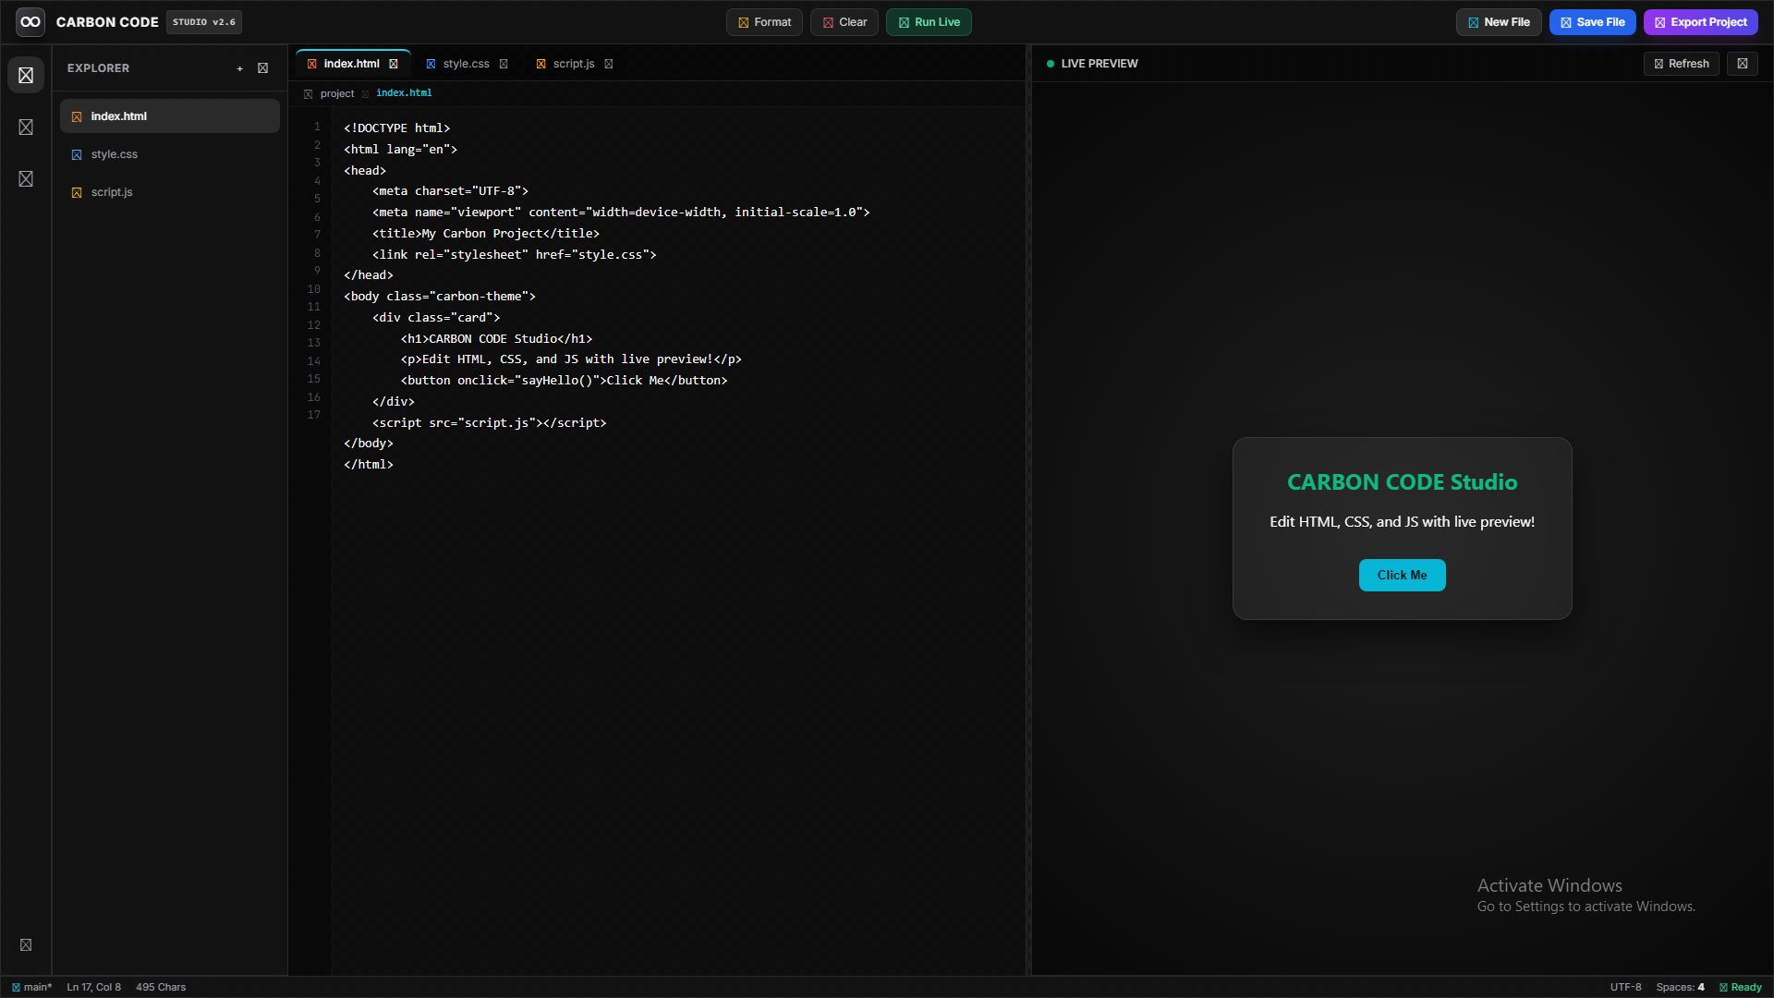The image size is (1774, 998).
Task: Click the Spaces: 4 indentation indicator
Action: [x=1680, y=987]
